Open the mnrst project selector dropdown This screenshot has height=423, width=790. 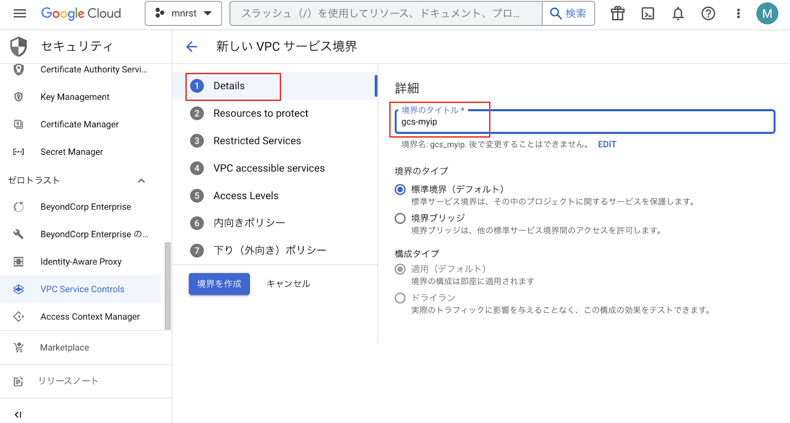pos(183,13)
